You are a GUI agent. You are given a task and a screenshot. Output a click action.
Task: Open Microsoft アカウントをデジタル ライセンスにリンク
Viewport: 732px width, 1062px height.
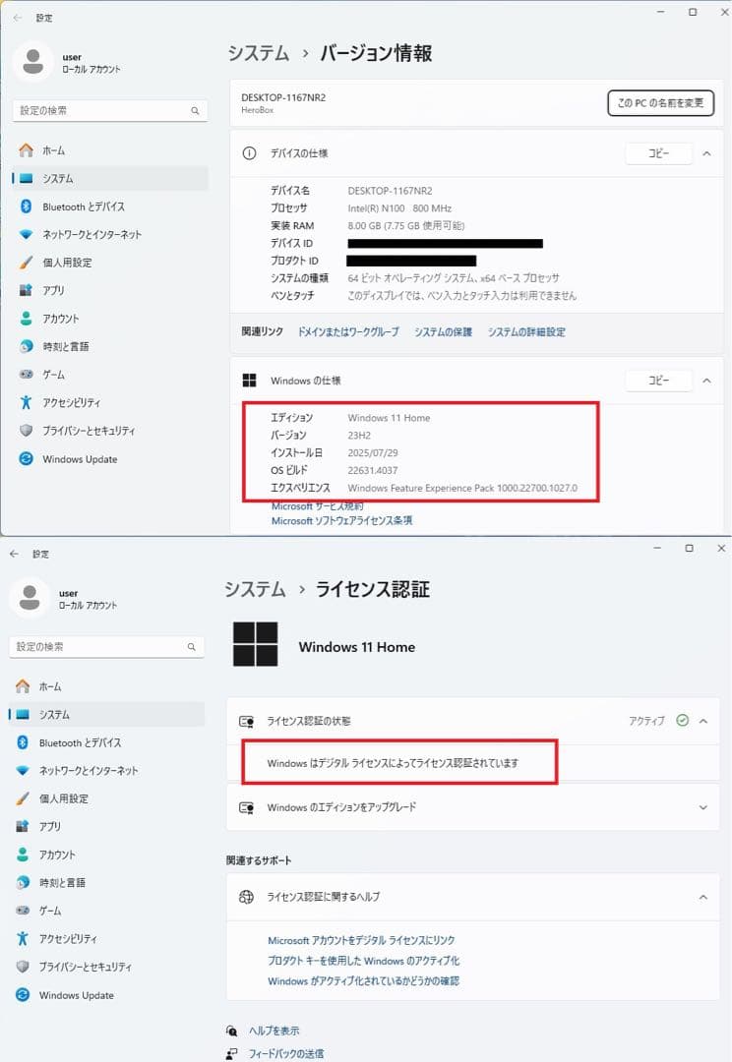click(x=361, y=940)
